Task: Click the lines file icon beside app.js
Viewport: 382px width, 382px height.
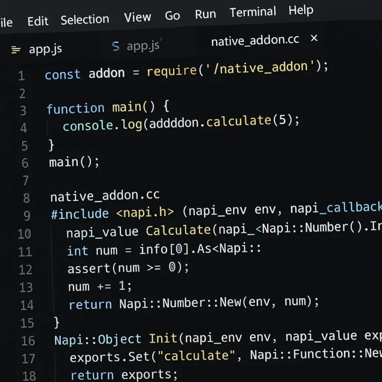Action: [16, 50]
